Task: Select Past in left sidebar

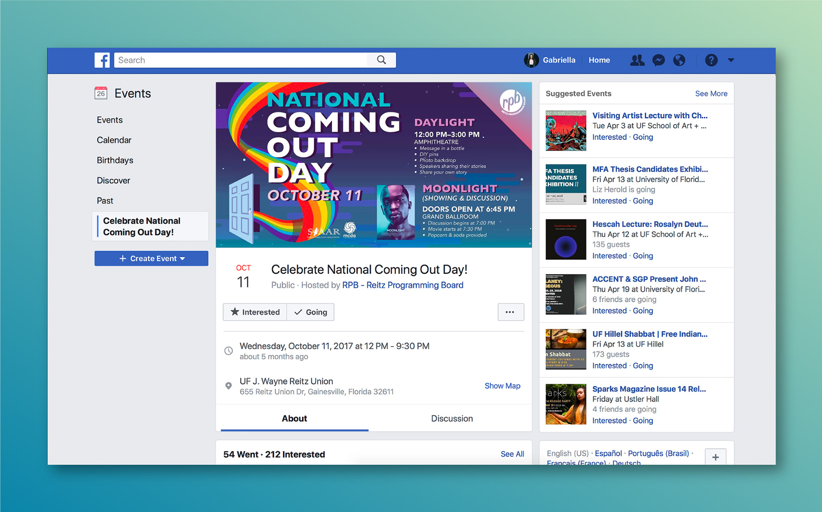Action: click(105, 201)
